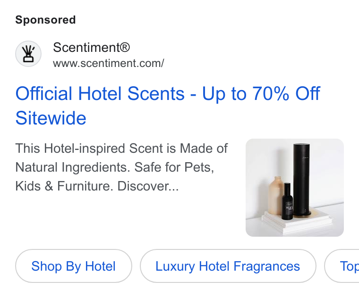The height and width of the screenshot is (298, 359).
Task: Click the small black spray bottle in the photo
Action: 287,201
